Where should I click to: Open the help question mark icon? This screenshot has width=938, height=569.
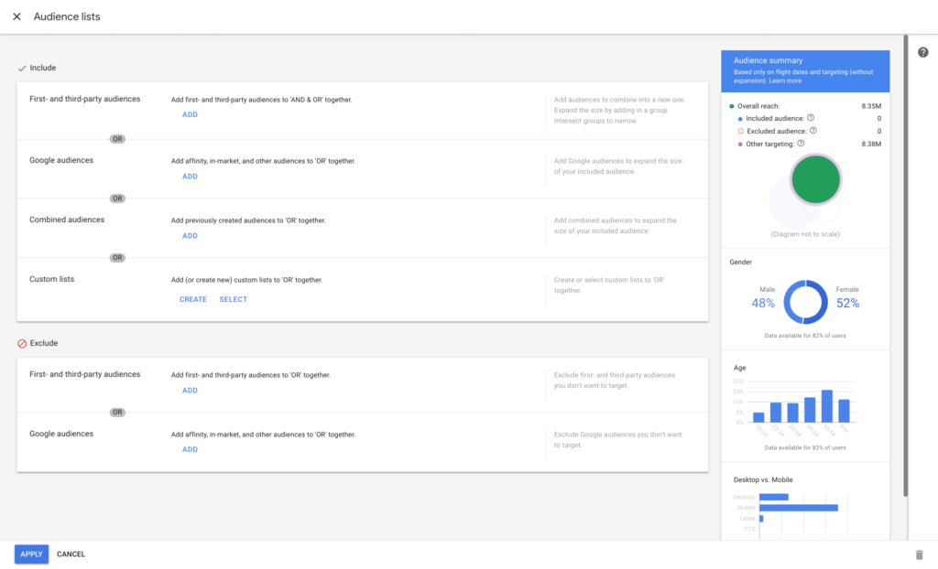pyautogui.click(x=923, y=52)
